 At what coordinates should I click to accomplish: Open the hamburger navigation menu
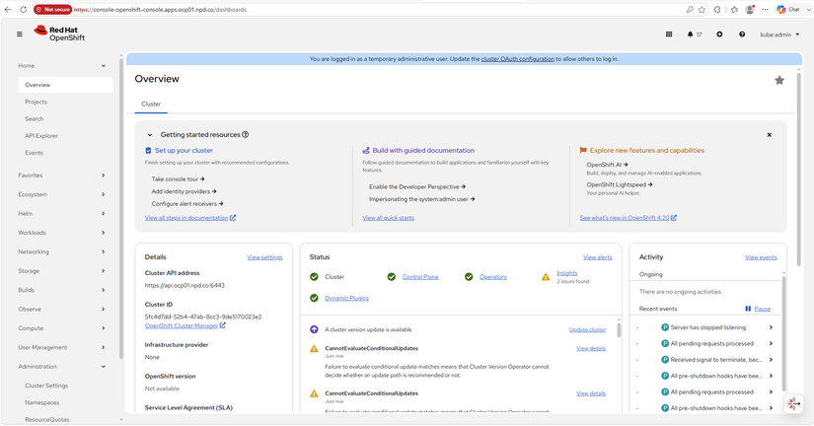click(x=20, y=35)
